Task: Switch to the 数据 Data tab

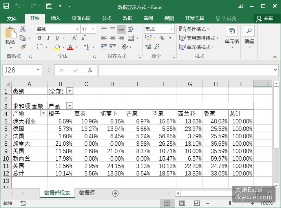Action: click(128, 18)
